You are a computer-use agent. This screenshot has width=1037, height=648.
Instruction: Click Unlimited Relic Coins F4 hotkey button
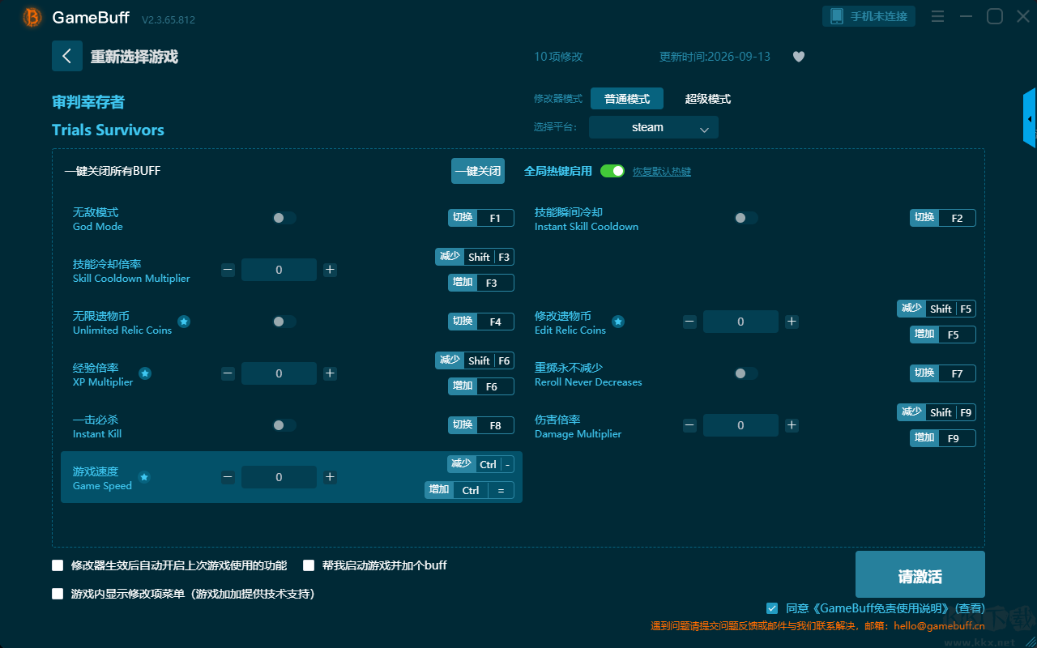481,322
